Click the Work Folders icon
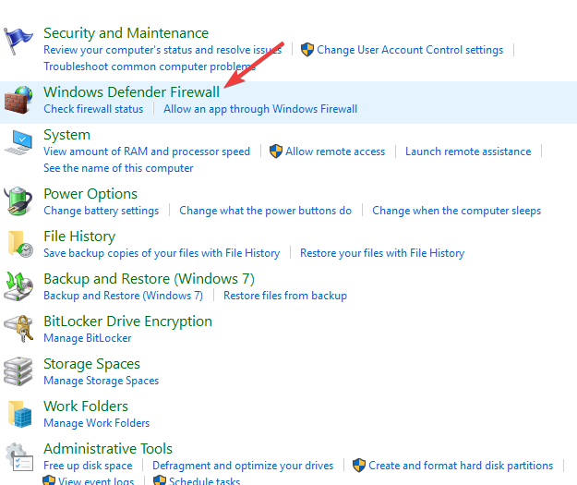The height and width of the screenshot is (485, 577). pyautogui.click(x=20, y=414)
